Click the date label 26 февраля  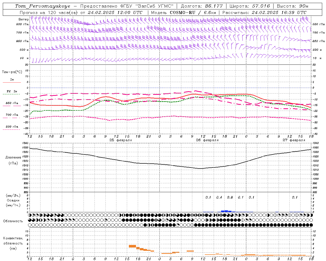pos(207,140)
